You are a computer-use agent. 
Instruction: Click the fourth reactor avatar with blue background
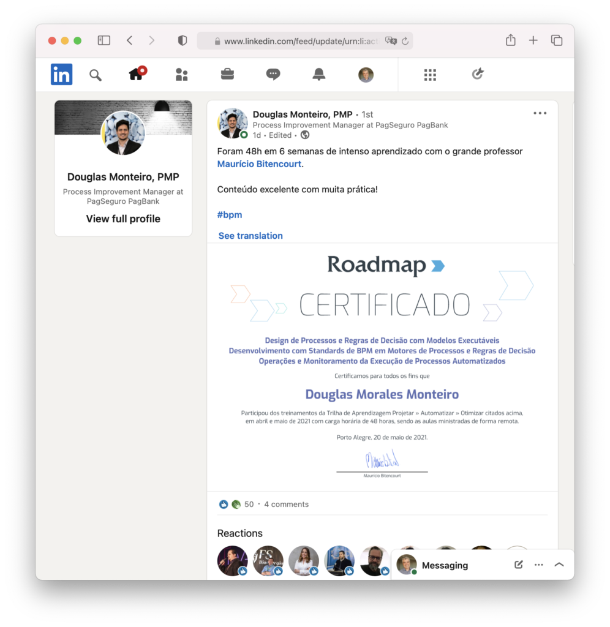(339, 561)
